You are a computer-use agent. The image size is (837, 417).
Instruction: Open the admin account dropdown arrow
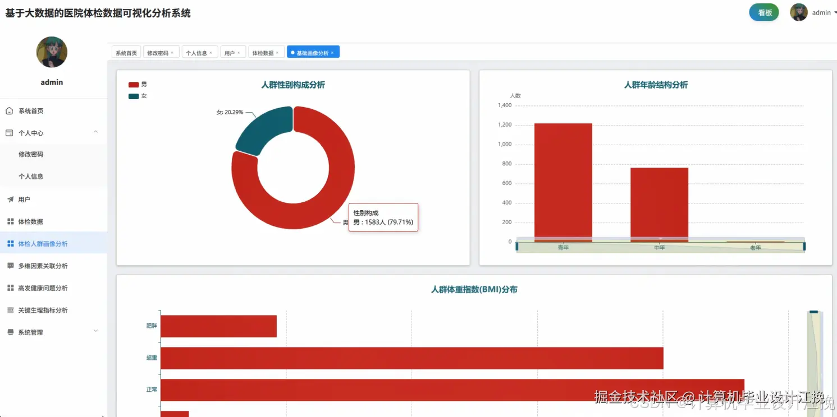tap(835, 12)
